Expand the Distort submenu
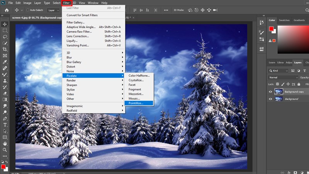The height and width of the screenshot is (174, 309). pyautogui.click(x=93, y=67)
